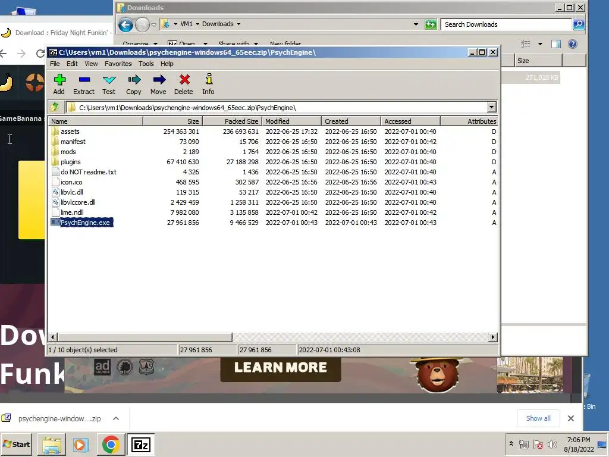Toggle the preview pane in Explorer
This screenshot has width=609, height=457.
pyautogui.click(x=556, y=44)
